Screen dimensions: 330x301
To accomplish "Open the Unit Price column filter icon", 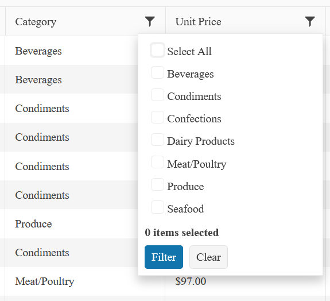I will pos(310,21).
